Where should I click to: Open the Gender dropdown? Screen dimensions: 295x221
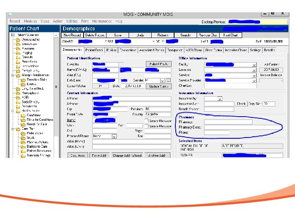(162, 81)
